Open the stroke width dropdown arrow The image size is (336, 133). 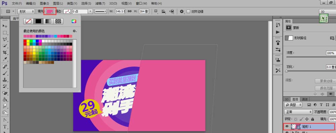click(91, 11)
